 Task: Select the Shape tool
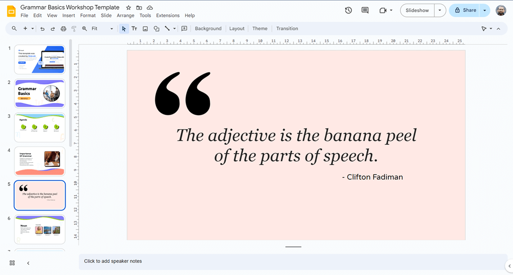156,29
